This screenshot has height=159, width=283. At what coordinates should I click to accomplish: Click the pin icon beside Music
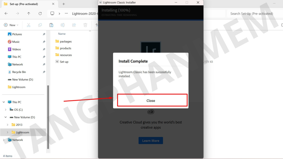(44, 42)
